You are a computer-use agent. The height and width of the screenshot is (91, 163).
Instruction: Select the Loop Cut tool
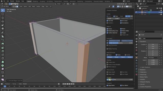coord(3,55)
